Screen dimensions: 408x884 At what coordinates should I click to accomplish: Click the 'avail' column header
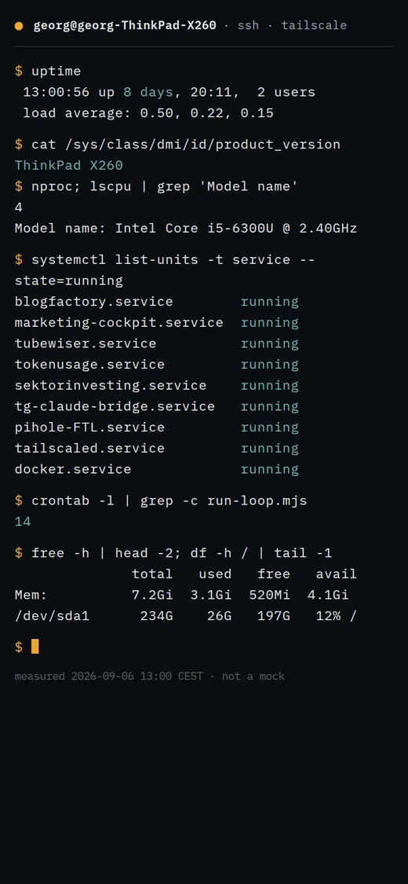[x=336, y=574]
